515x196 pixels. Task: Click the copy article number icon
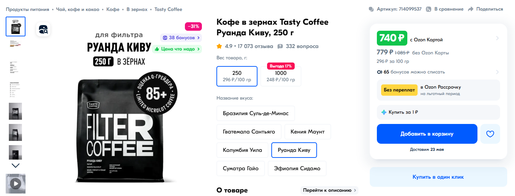click(x=371, y=9)
